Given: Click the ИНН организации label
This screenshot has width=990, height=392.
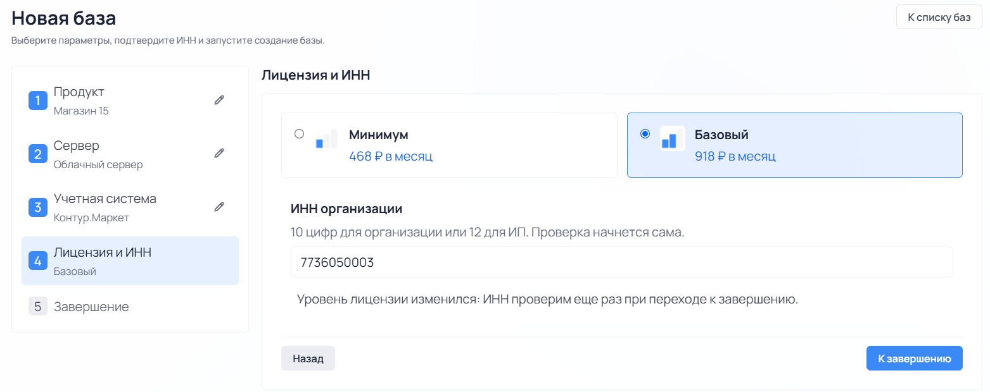Looking at the screenshot, I should [346, 209].
